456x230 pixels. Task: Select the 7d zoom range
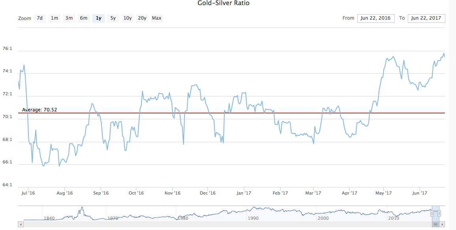(40, 18)
